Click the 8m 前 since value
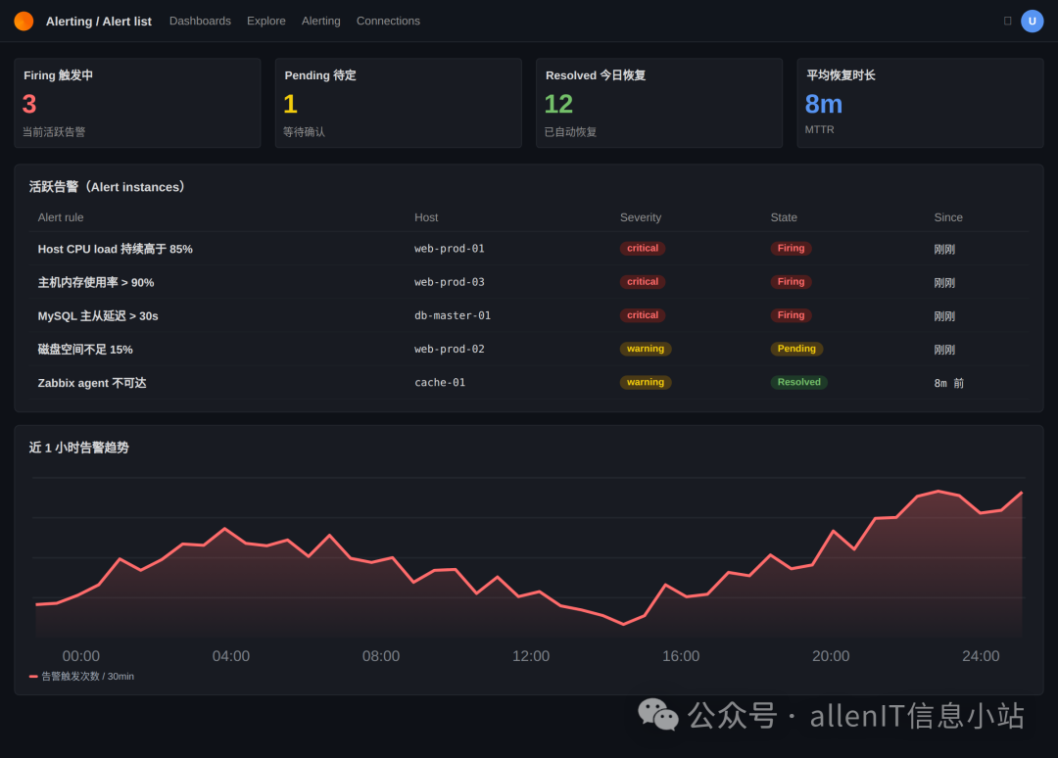Viewport: 1058px width, 758px height. (x=948, y=383)
